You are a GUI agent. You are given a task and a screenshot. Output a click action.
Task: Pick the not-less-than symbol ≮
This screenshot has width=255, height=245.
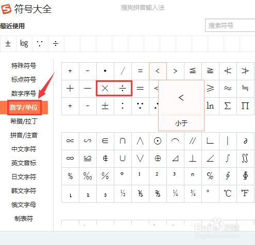click(x=228, y=71)
